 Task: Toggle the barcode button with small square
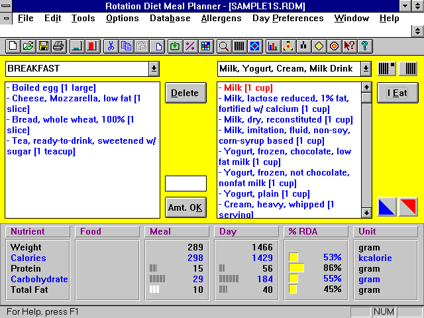[x=387, y=68]
